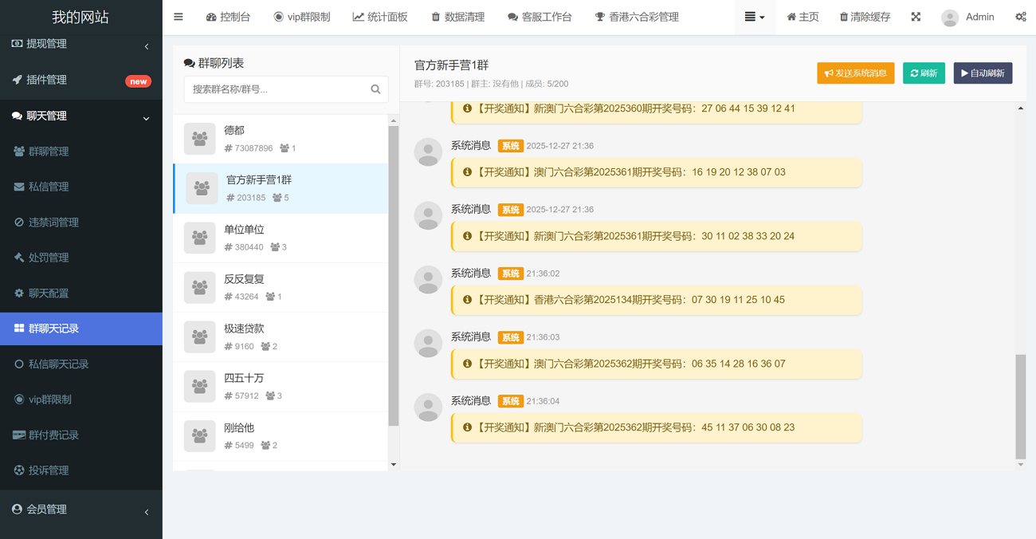Image resolution: width=1036 pixels, height=539 pixels.
Task: Open settings gears icon at top right
Action: tap(1020, 17)
